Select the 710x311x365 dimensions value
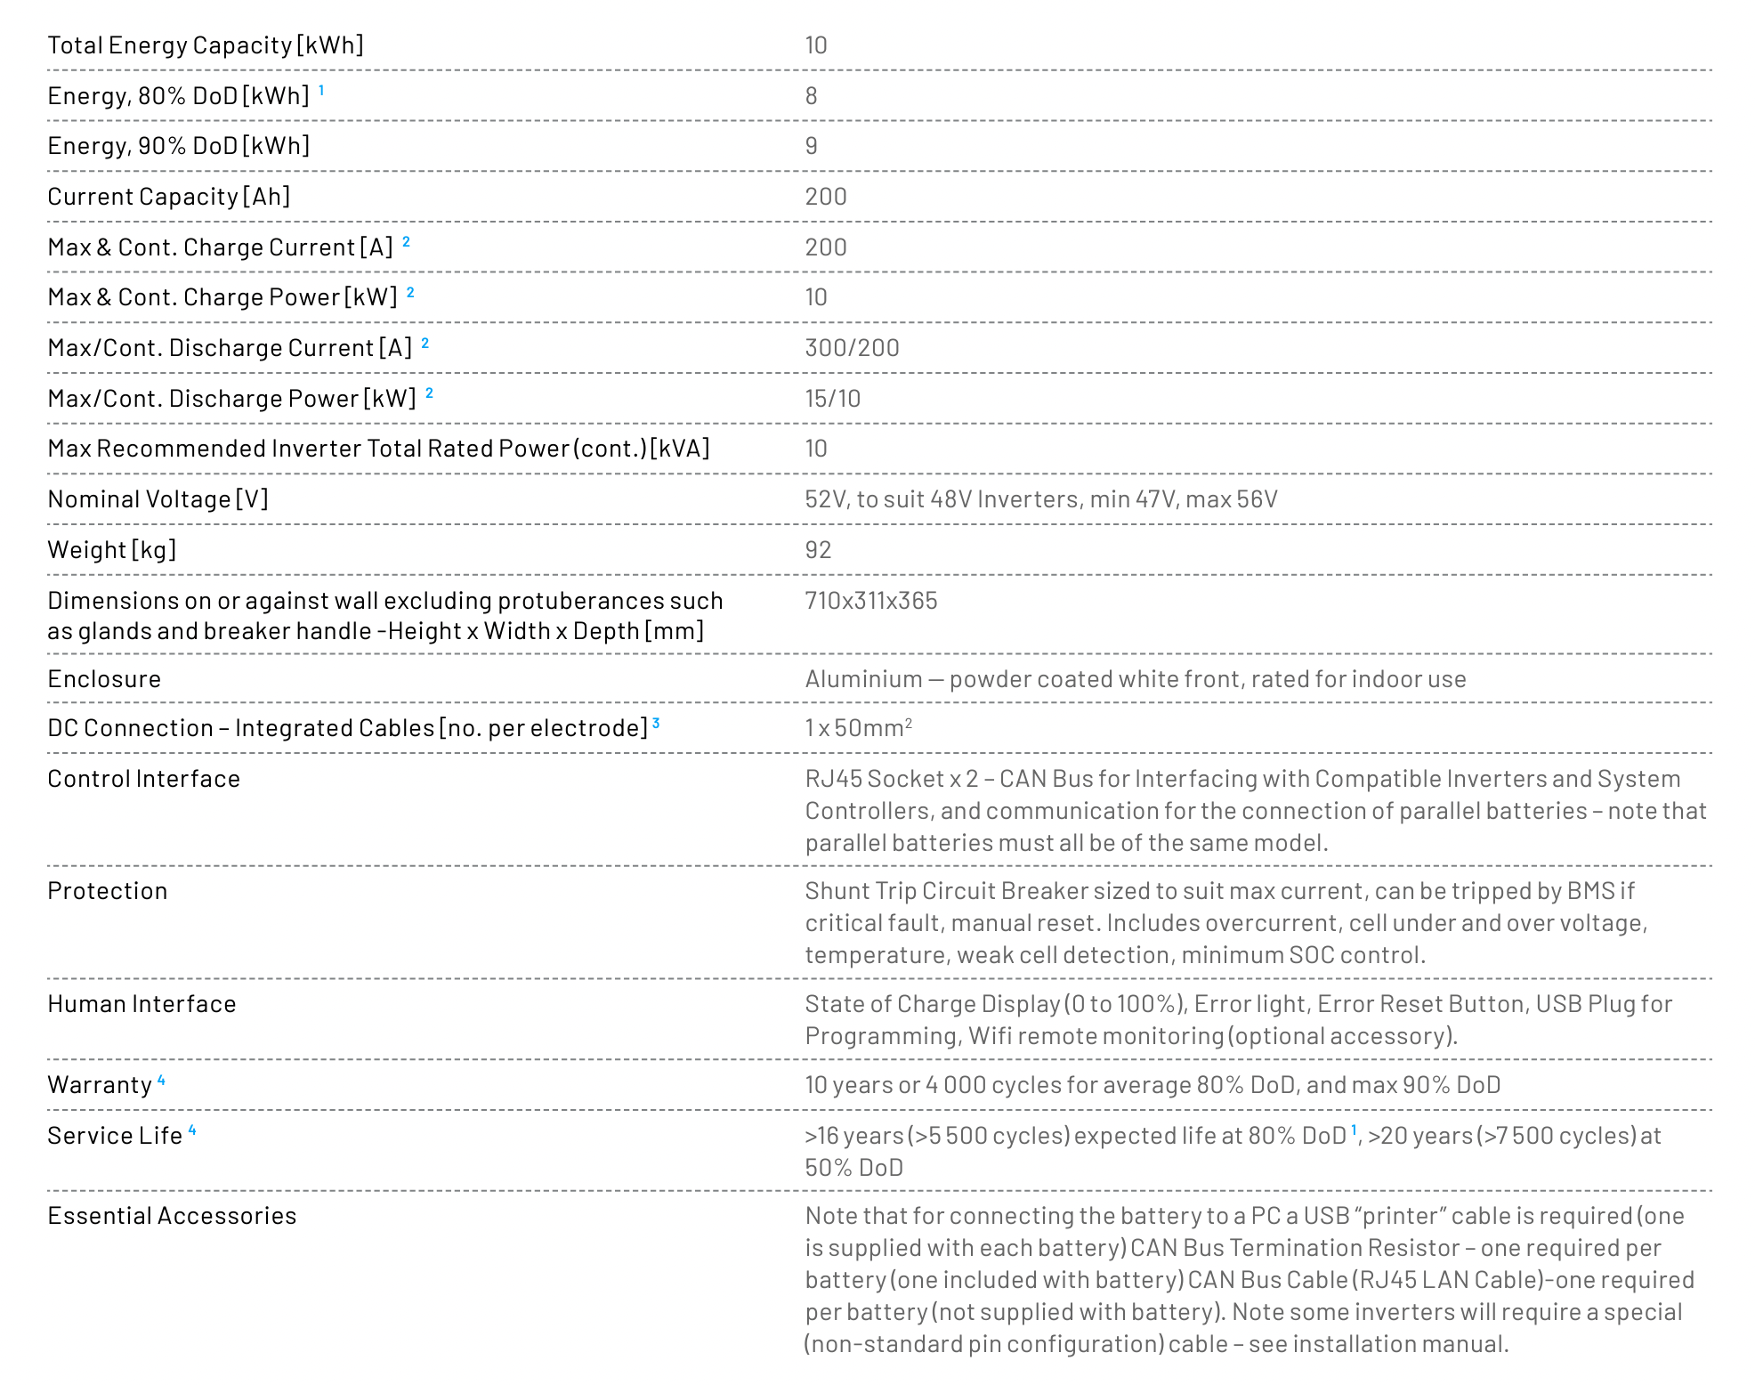 pos(871,601)
